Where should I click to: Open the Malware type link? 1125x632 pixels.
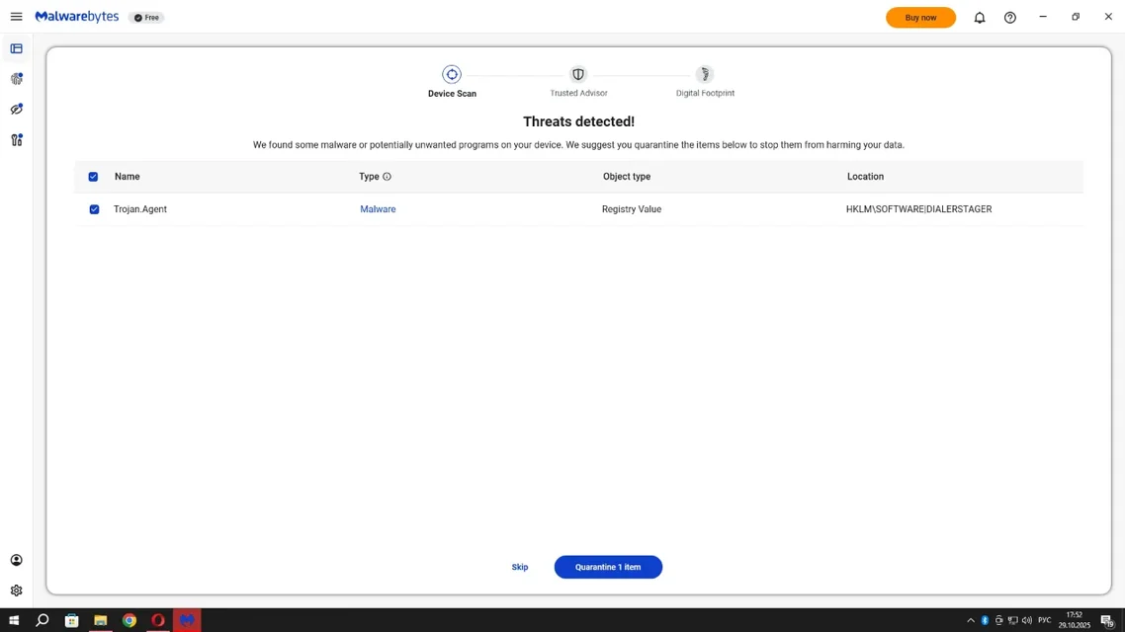coord(378,209)
